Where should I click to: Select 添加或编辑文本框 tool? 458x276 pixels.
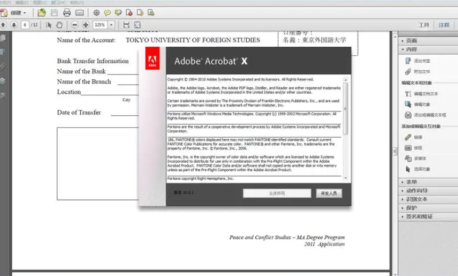point(426,115)
